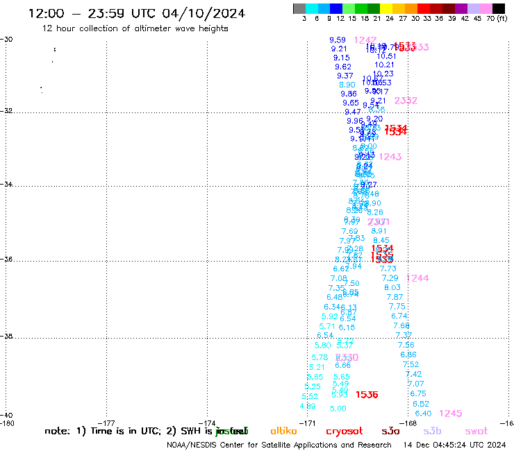The height and width of the screenshot is (451, 514).
Task: Click the pink time label 1244
Action: pos(417,278)
